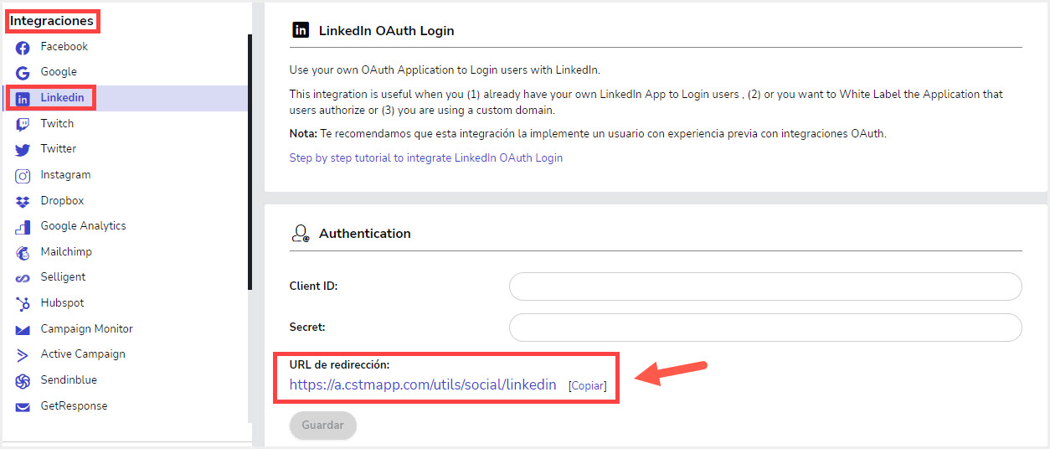Click the Hubspot icon
Viewport: 1050px width, 449px height.
[23, 304]
